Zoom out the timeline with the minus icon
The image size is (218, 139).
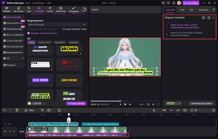pyautogui.click(x=192, y=110)
